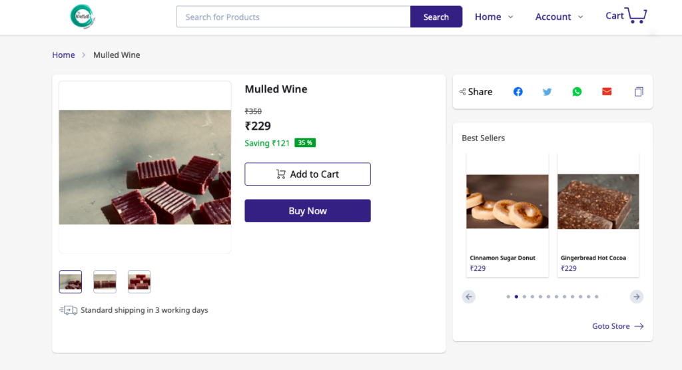
Task: Share product by email icon
Action: [x=607, y=92]
